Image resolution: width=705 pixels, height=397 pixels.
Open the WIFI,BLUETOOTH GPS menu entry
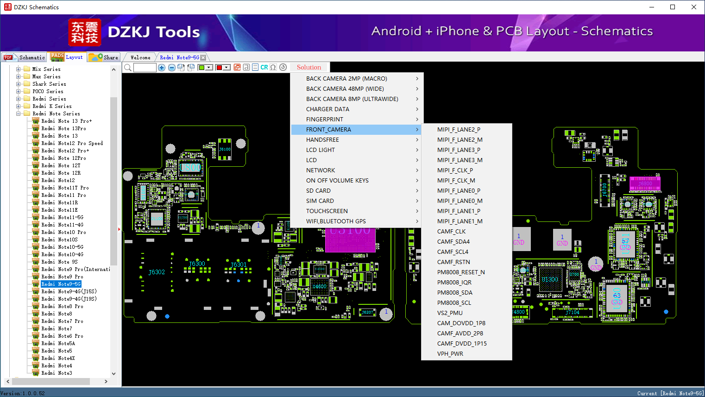pyautogui.click(x=357, y=221)
